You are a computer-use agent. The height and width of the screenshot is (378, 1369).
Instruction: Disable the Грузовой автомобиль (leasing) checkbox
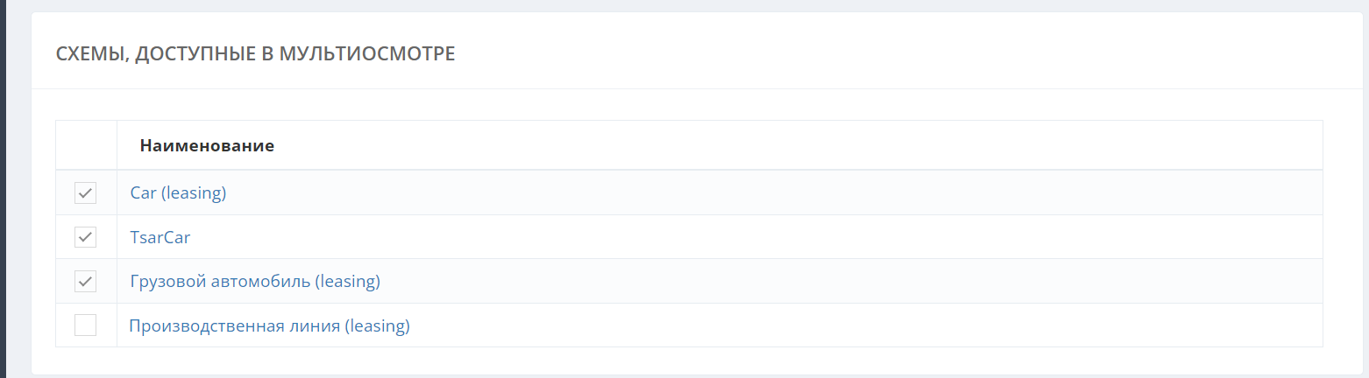point(85,282)
